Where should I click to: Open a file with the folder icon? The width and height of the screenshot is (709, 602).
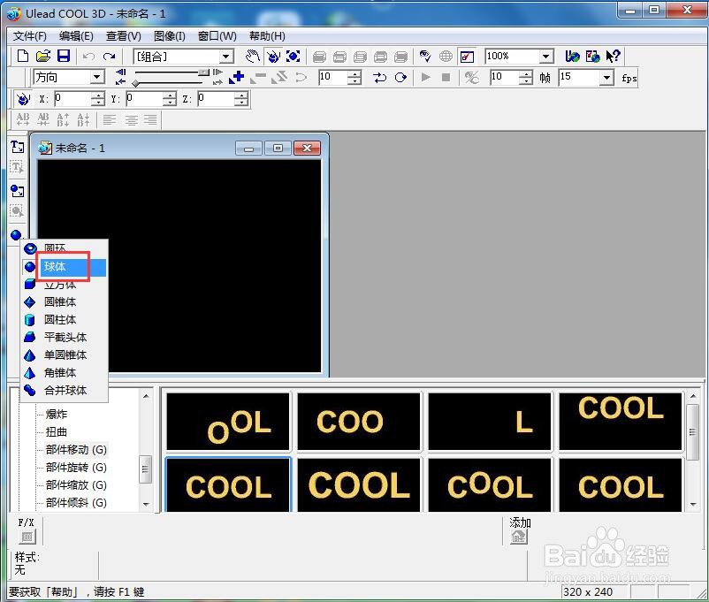43,56
